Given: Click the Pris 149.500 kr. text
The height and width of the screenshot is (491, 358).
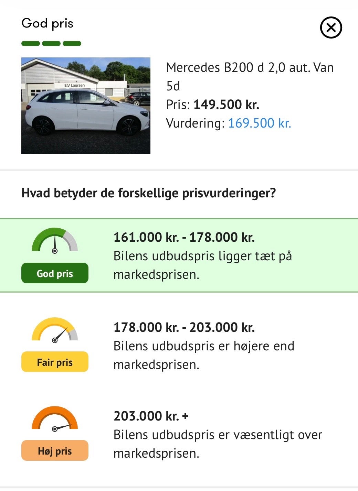Looking at the screenshot, I should [x=212, y=105].
